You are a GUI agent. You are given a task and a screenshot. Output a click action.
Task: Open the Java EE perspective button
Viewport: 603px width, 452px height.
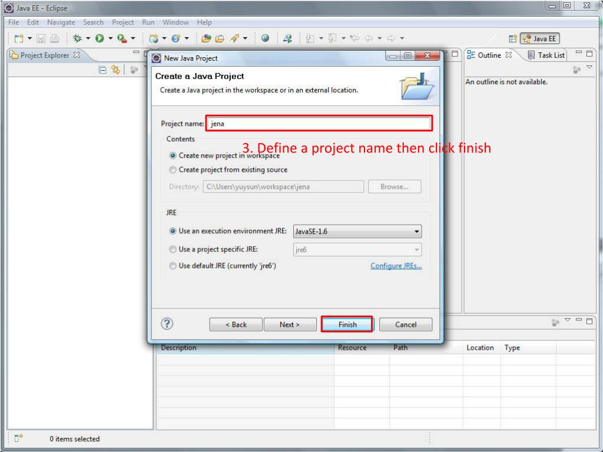[x=539, y=38]
